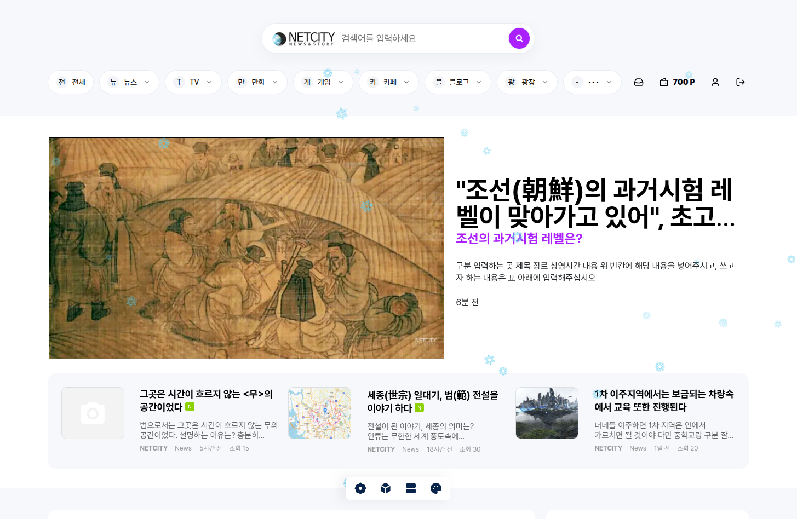The width and height of the screenshot is (797, 519).
Task: Click the cube icon in floating toolbar
Action: click(386, 488)
